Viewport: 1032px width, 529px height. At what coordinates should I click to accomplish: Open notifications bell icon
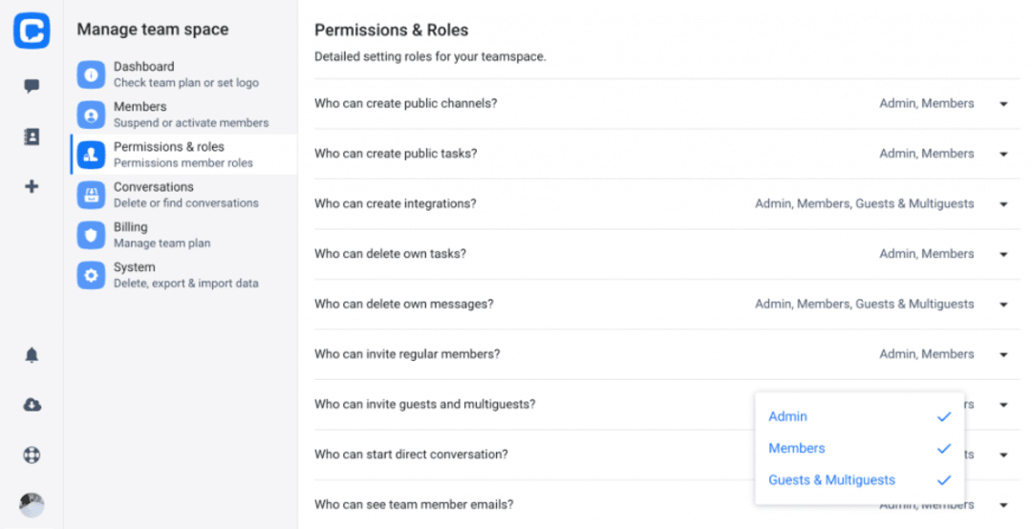(x=32, y=355)
